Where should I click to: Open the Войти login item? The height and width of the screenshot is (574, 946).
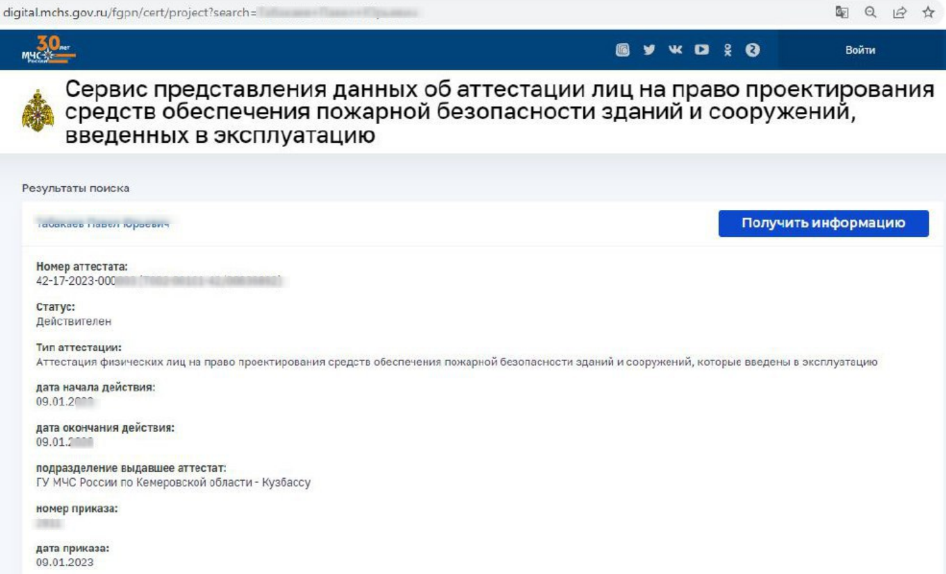point(860,50)
